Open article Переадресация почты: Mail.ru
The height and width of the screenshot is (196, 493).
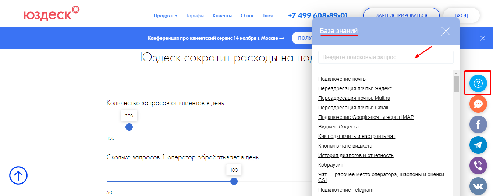point(354,98)
